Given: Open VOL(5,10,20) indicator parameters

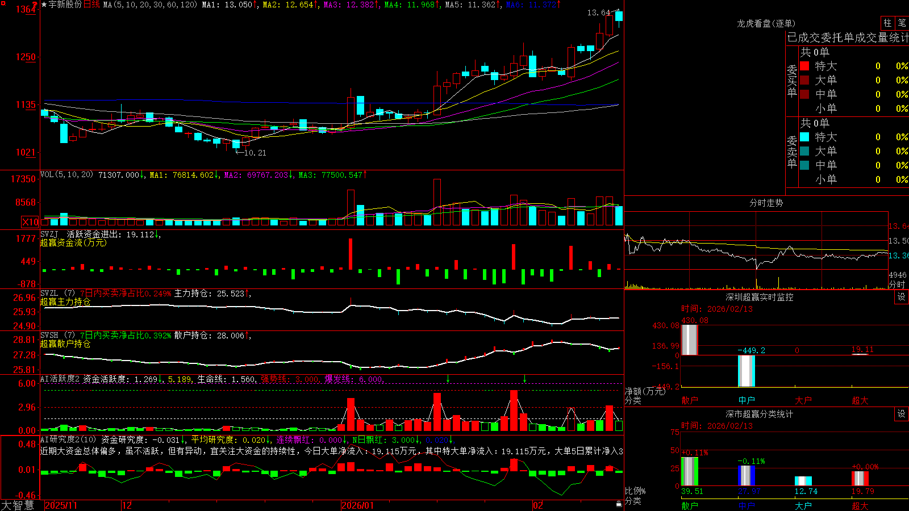Looking at the screenshot, I should point(67,175).
